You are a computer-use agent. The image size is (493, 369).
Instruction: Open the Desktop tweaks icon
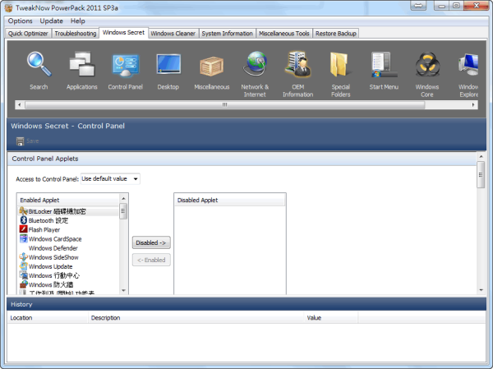tap(168, 64)
